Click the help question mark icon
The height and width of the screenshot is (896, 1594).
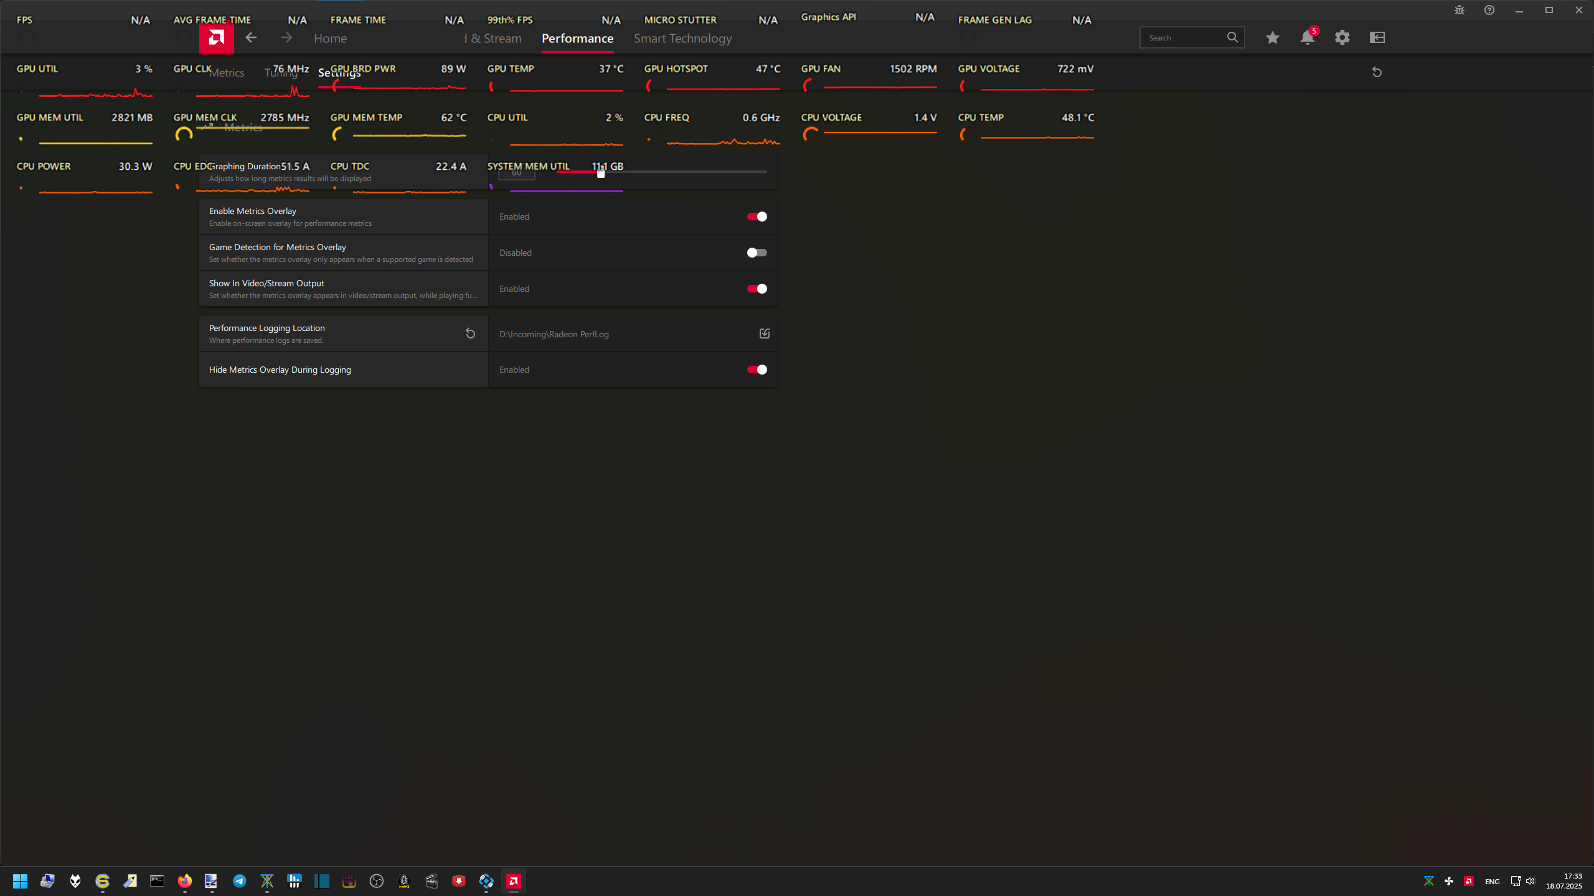(x=1489, y=10)
